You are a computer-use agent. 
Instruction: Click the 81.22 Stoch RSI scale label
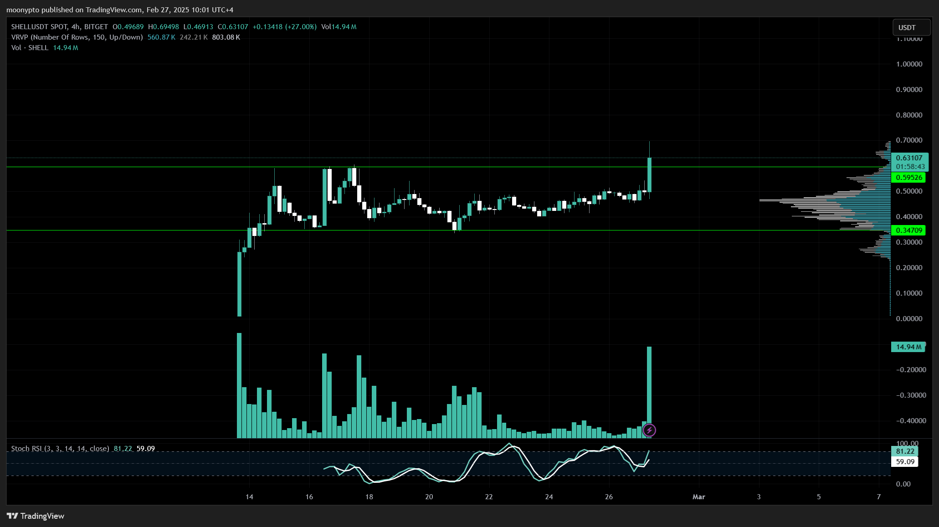(x=905, y=451)
